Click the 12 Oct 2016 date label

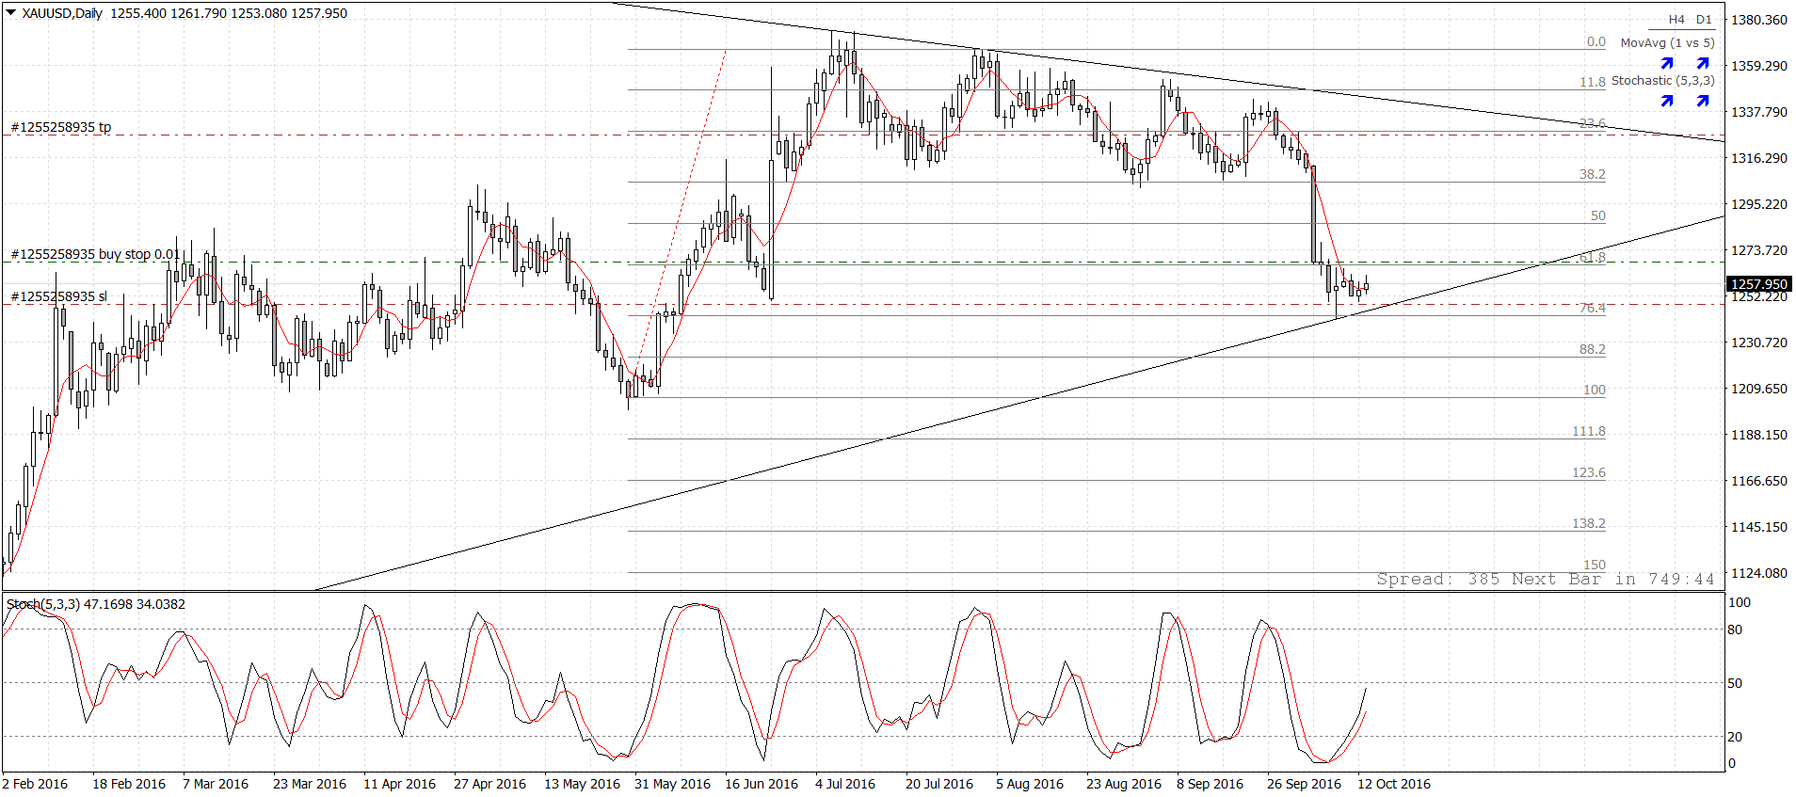point(1394,784)
